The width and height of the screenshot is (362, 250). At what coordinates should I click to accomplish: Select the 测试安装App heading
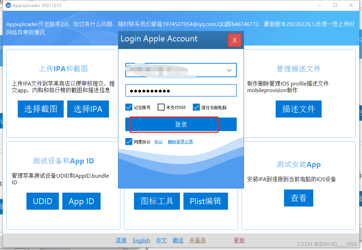[299, 164]
